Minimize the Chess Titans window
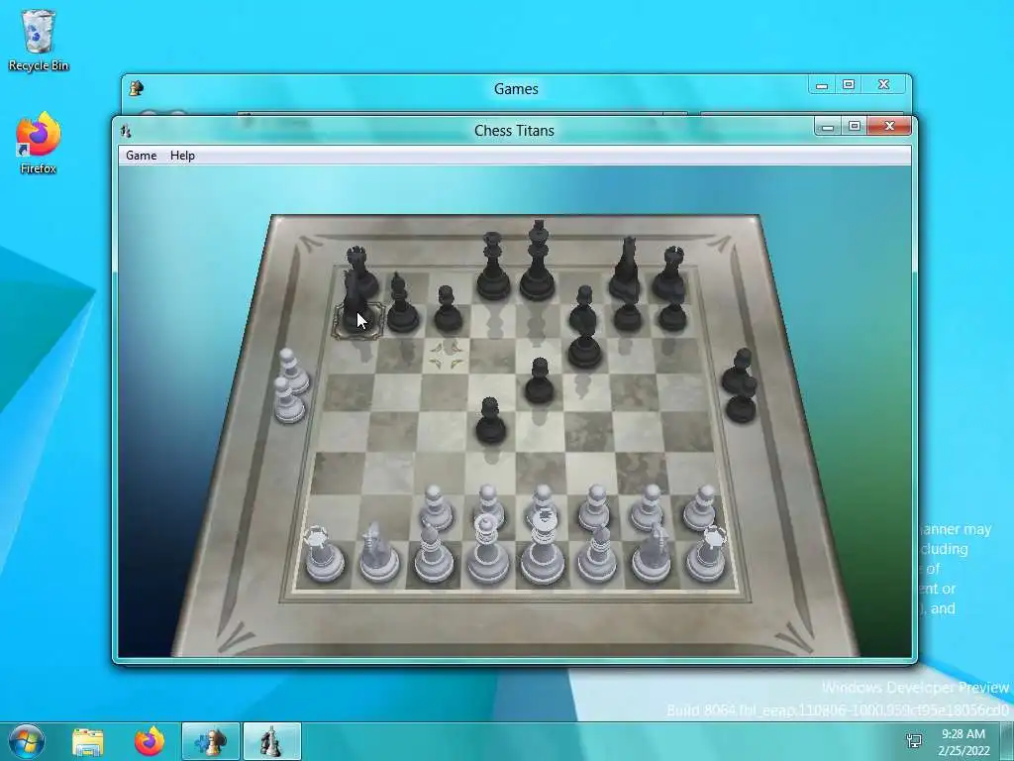This screenshot has width=1014, height=761. coord(827,127)
